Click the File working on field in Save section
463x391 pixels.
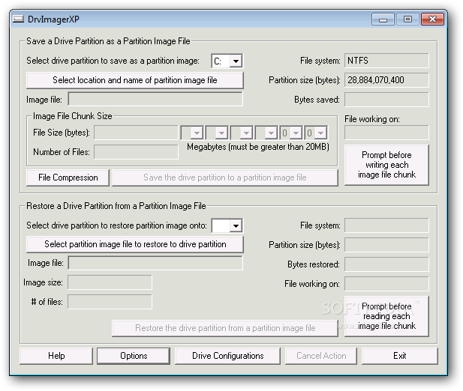(386, 133)
